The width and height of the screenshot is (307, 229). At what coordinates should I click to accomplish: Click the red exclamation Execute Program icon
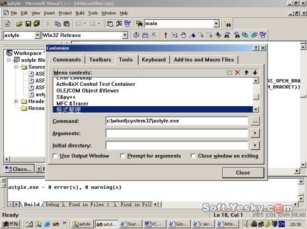pos(165,35)
